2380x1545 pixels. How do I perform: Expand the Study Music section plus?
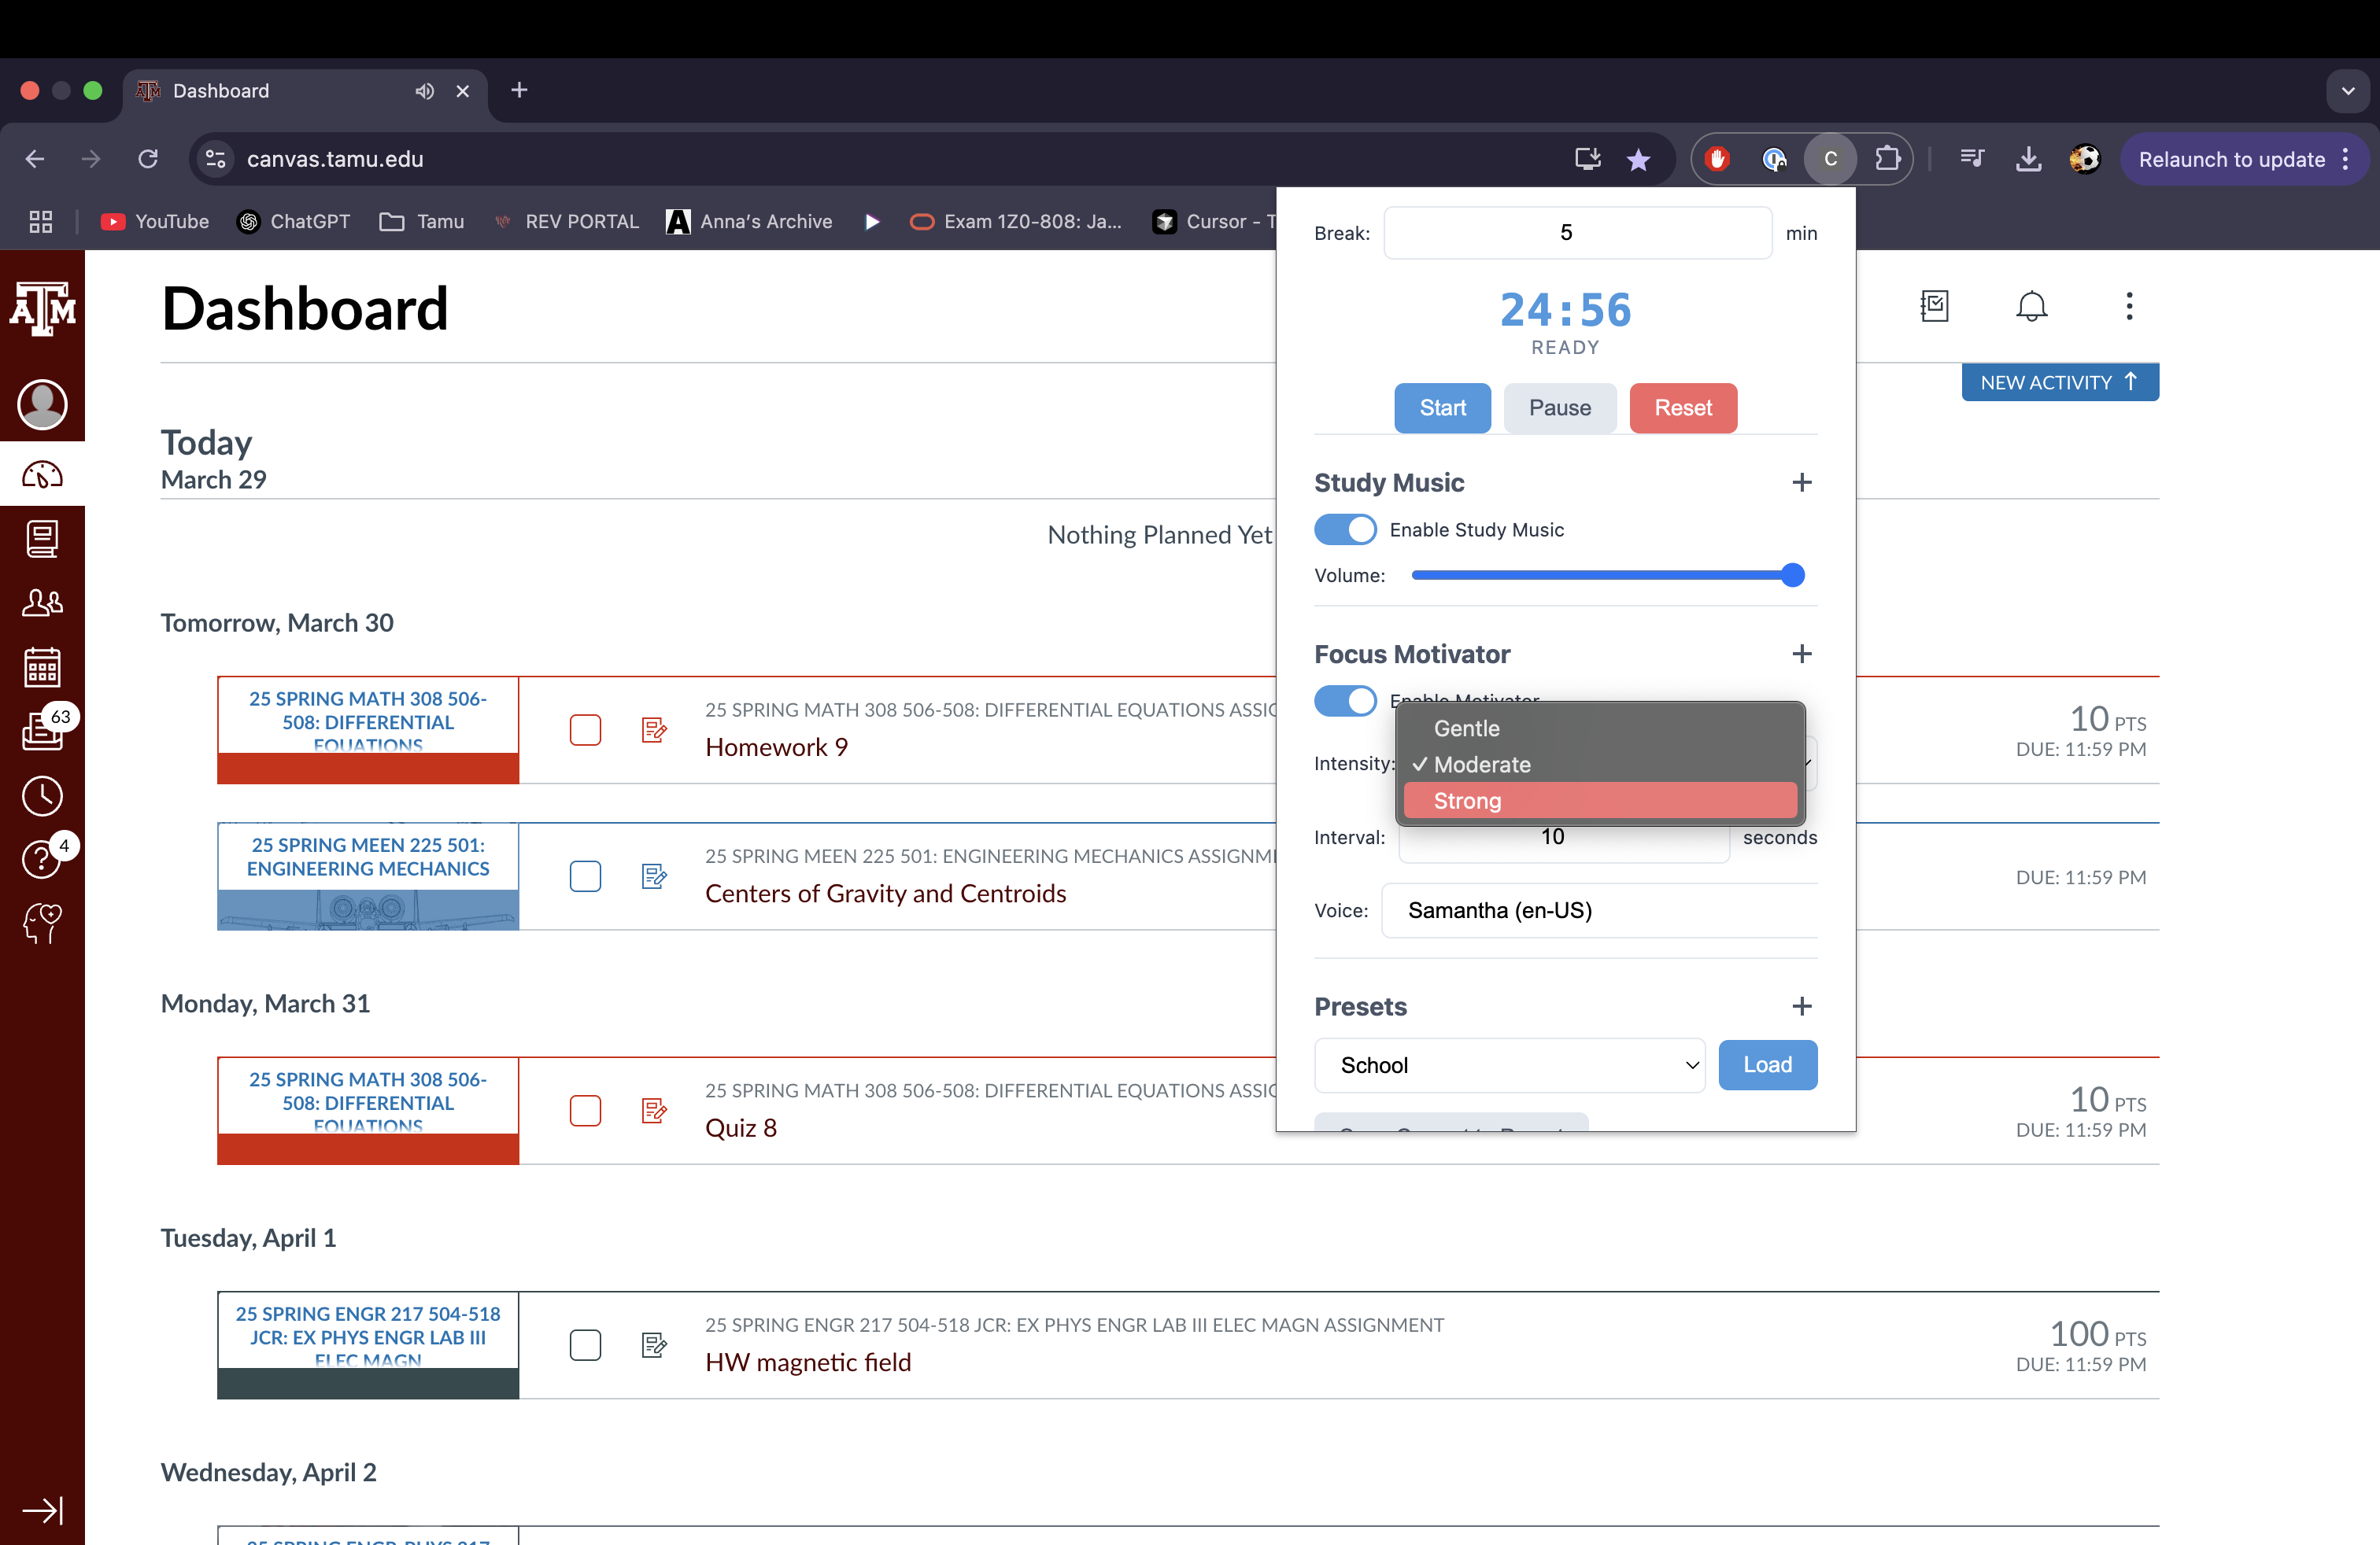click(x=1801, y=483)
